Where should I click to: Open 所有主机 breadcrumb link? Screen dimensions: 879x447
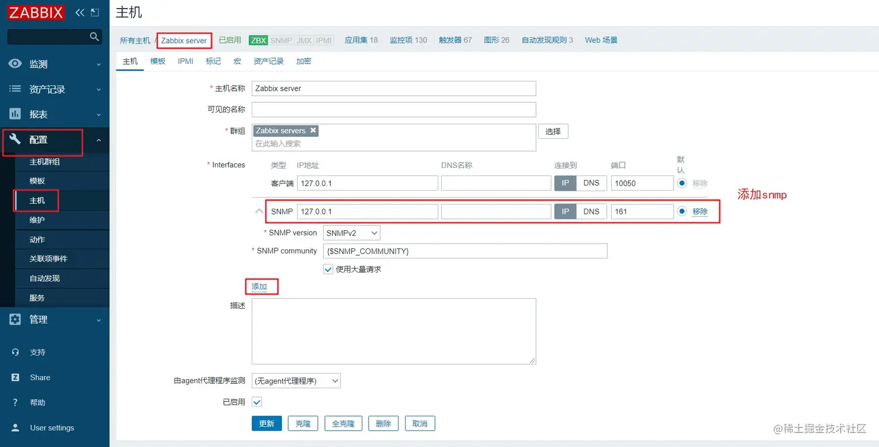[x=135, y=40]
